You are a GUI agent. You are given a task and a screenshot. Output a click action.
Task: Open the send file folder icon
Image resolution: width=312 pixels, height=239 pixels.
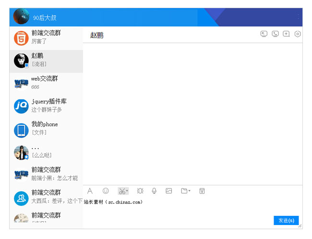(x=184, y=191)
